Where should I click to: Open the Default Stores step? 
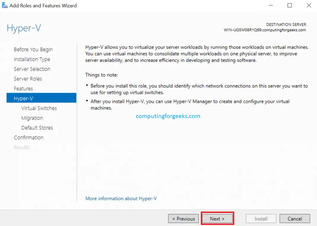(x=37, y=128)
